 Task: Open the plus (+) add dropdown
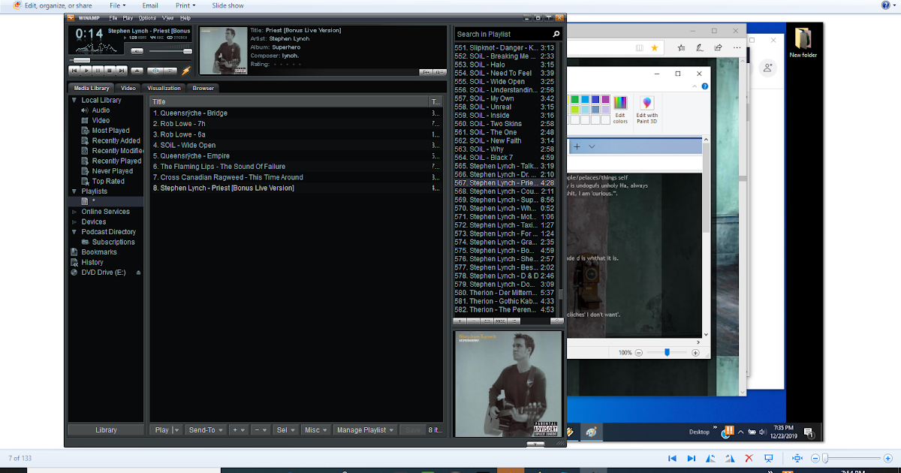tap(239, 430)
